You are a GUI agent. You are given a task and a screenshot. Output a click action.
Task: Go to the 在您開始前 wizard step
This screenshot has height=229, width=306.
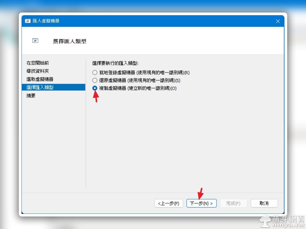(x=38, y=63)
